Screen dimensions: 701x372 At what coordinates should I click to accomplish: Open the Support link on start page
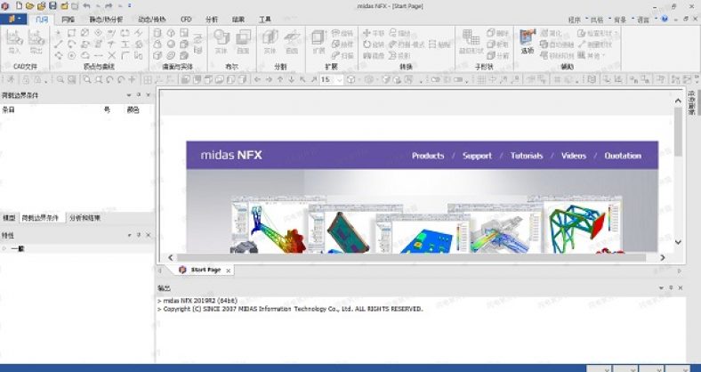(477, 156)
